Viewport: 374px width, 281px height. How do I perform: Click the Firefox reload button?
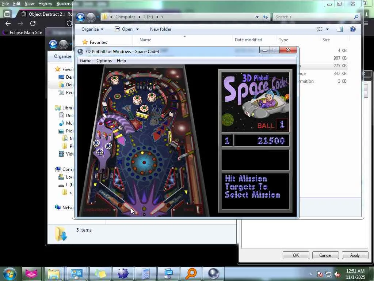33,23
